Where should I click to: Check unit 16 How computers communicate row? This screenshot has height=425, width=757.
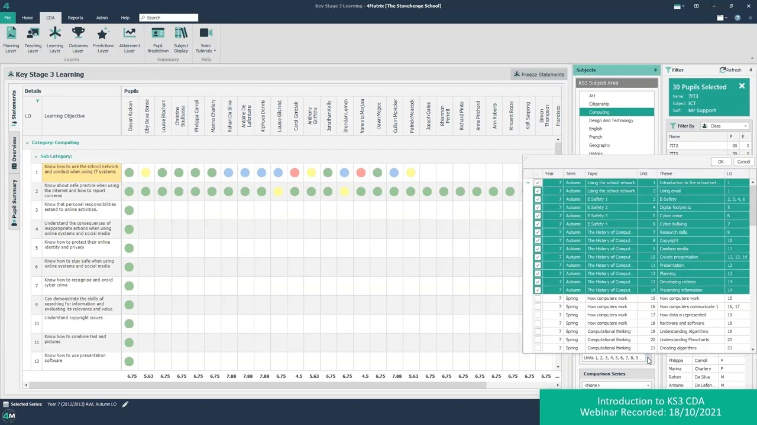(x=538, y=306)
